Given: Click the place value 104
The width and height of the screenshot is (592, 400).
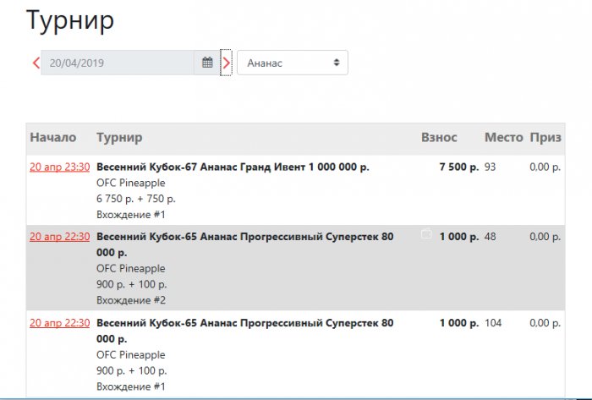Looking at the screenshot, I should [x=494, y=323].
